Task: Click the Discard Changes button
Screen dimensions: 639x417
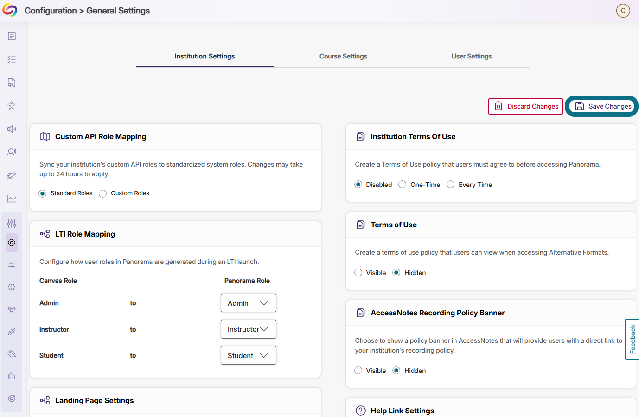Action: [525, 106]
